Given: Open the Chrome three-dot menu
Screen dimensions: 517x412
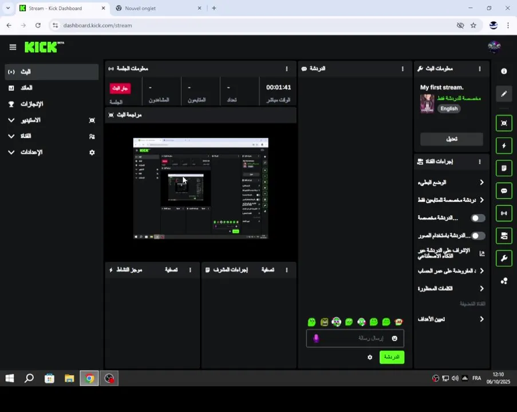Looking at the screenshot, I should tap(508, 25).
